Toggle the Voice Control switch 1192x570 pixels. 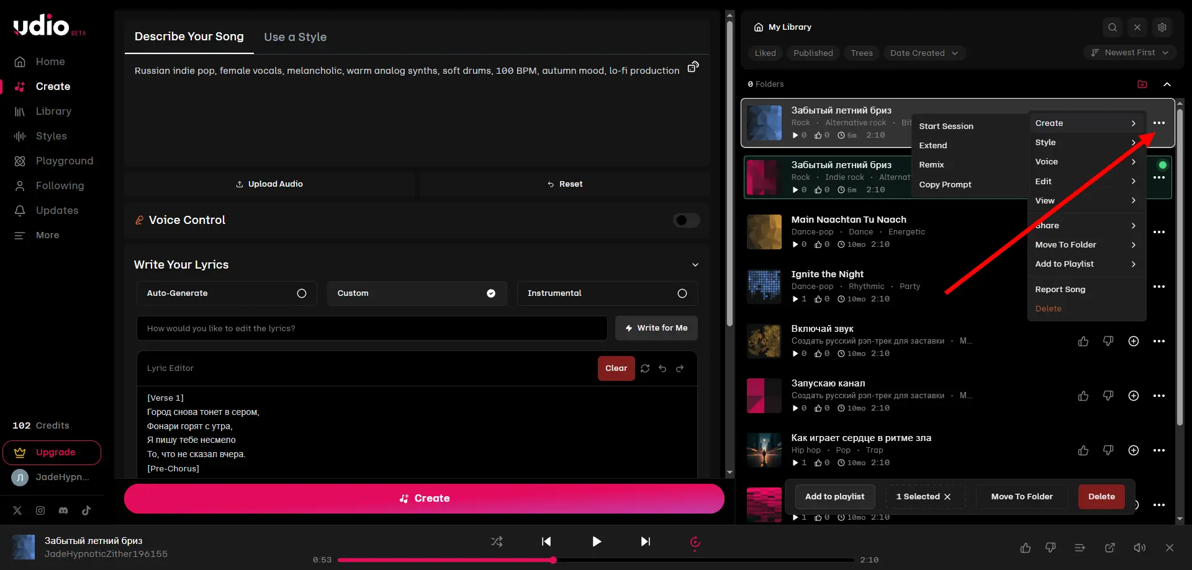(686, 220)
